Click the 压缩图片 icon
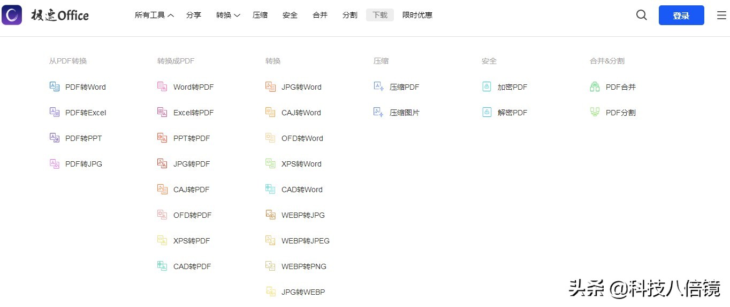Image resolution: width=730 pixels, height=307 pixels. click(378, 112)
